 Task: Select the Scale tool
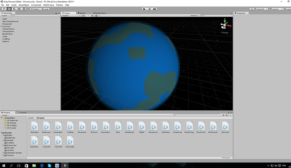(x=19, y=9)
